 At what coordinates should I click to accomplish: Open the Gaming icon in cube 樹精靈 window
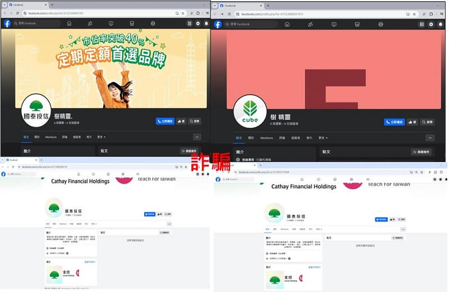pyautogui.click(x=381, y=24)
